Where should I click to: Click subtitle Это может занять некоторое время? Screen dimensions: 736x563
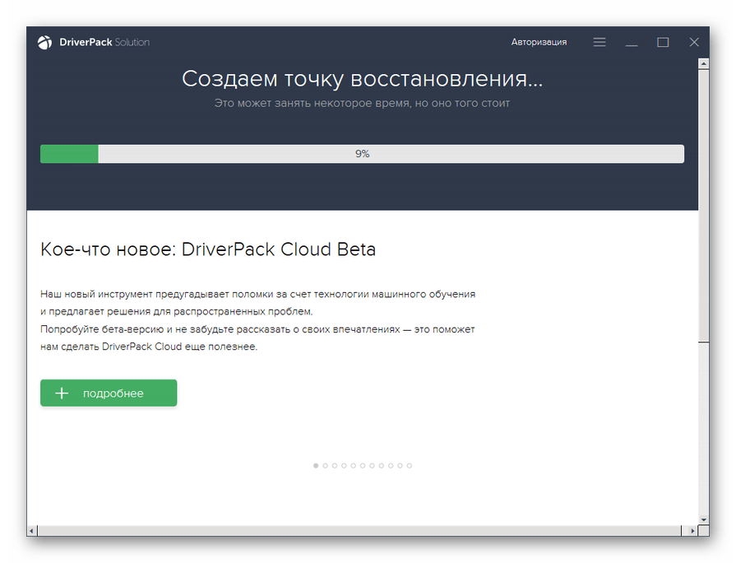click(x=362, y=104)
